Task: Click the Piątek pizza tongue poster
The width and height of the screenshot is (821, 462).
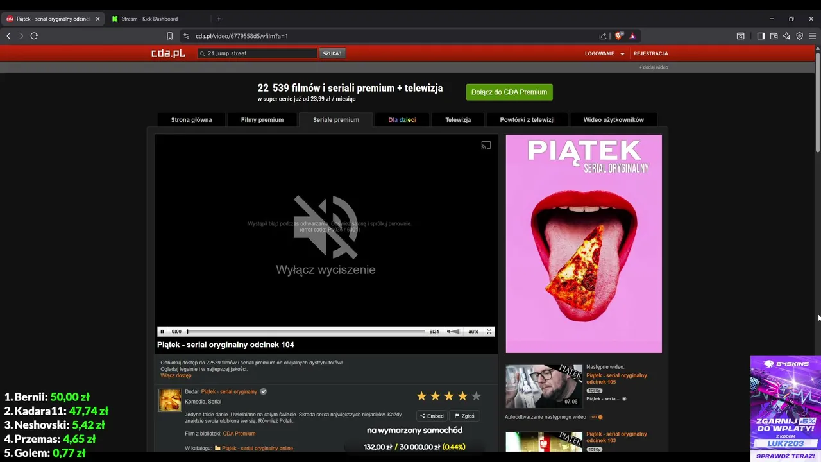Action: tap(584, 244)
